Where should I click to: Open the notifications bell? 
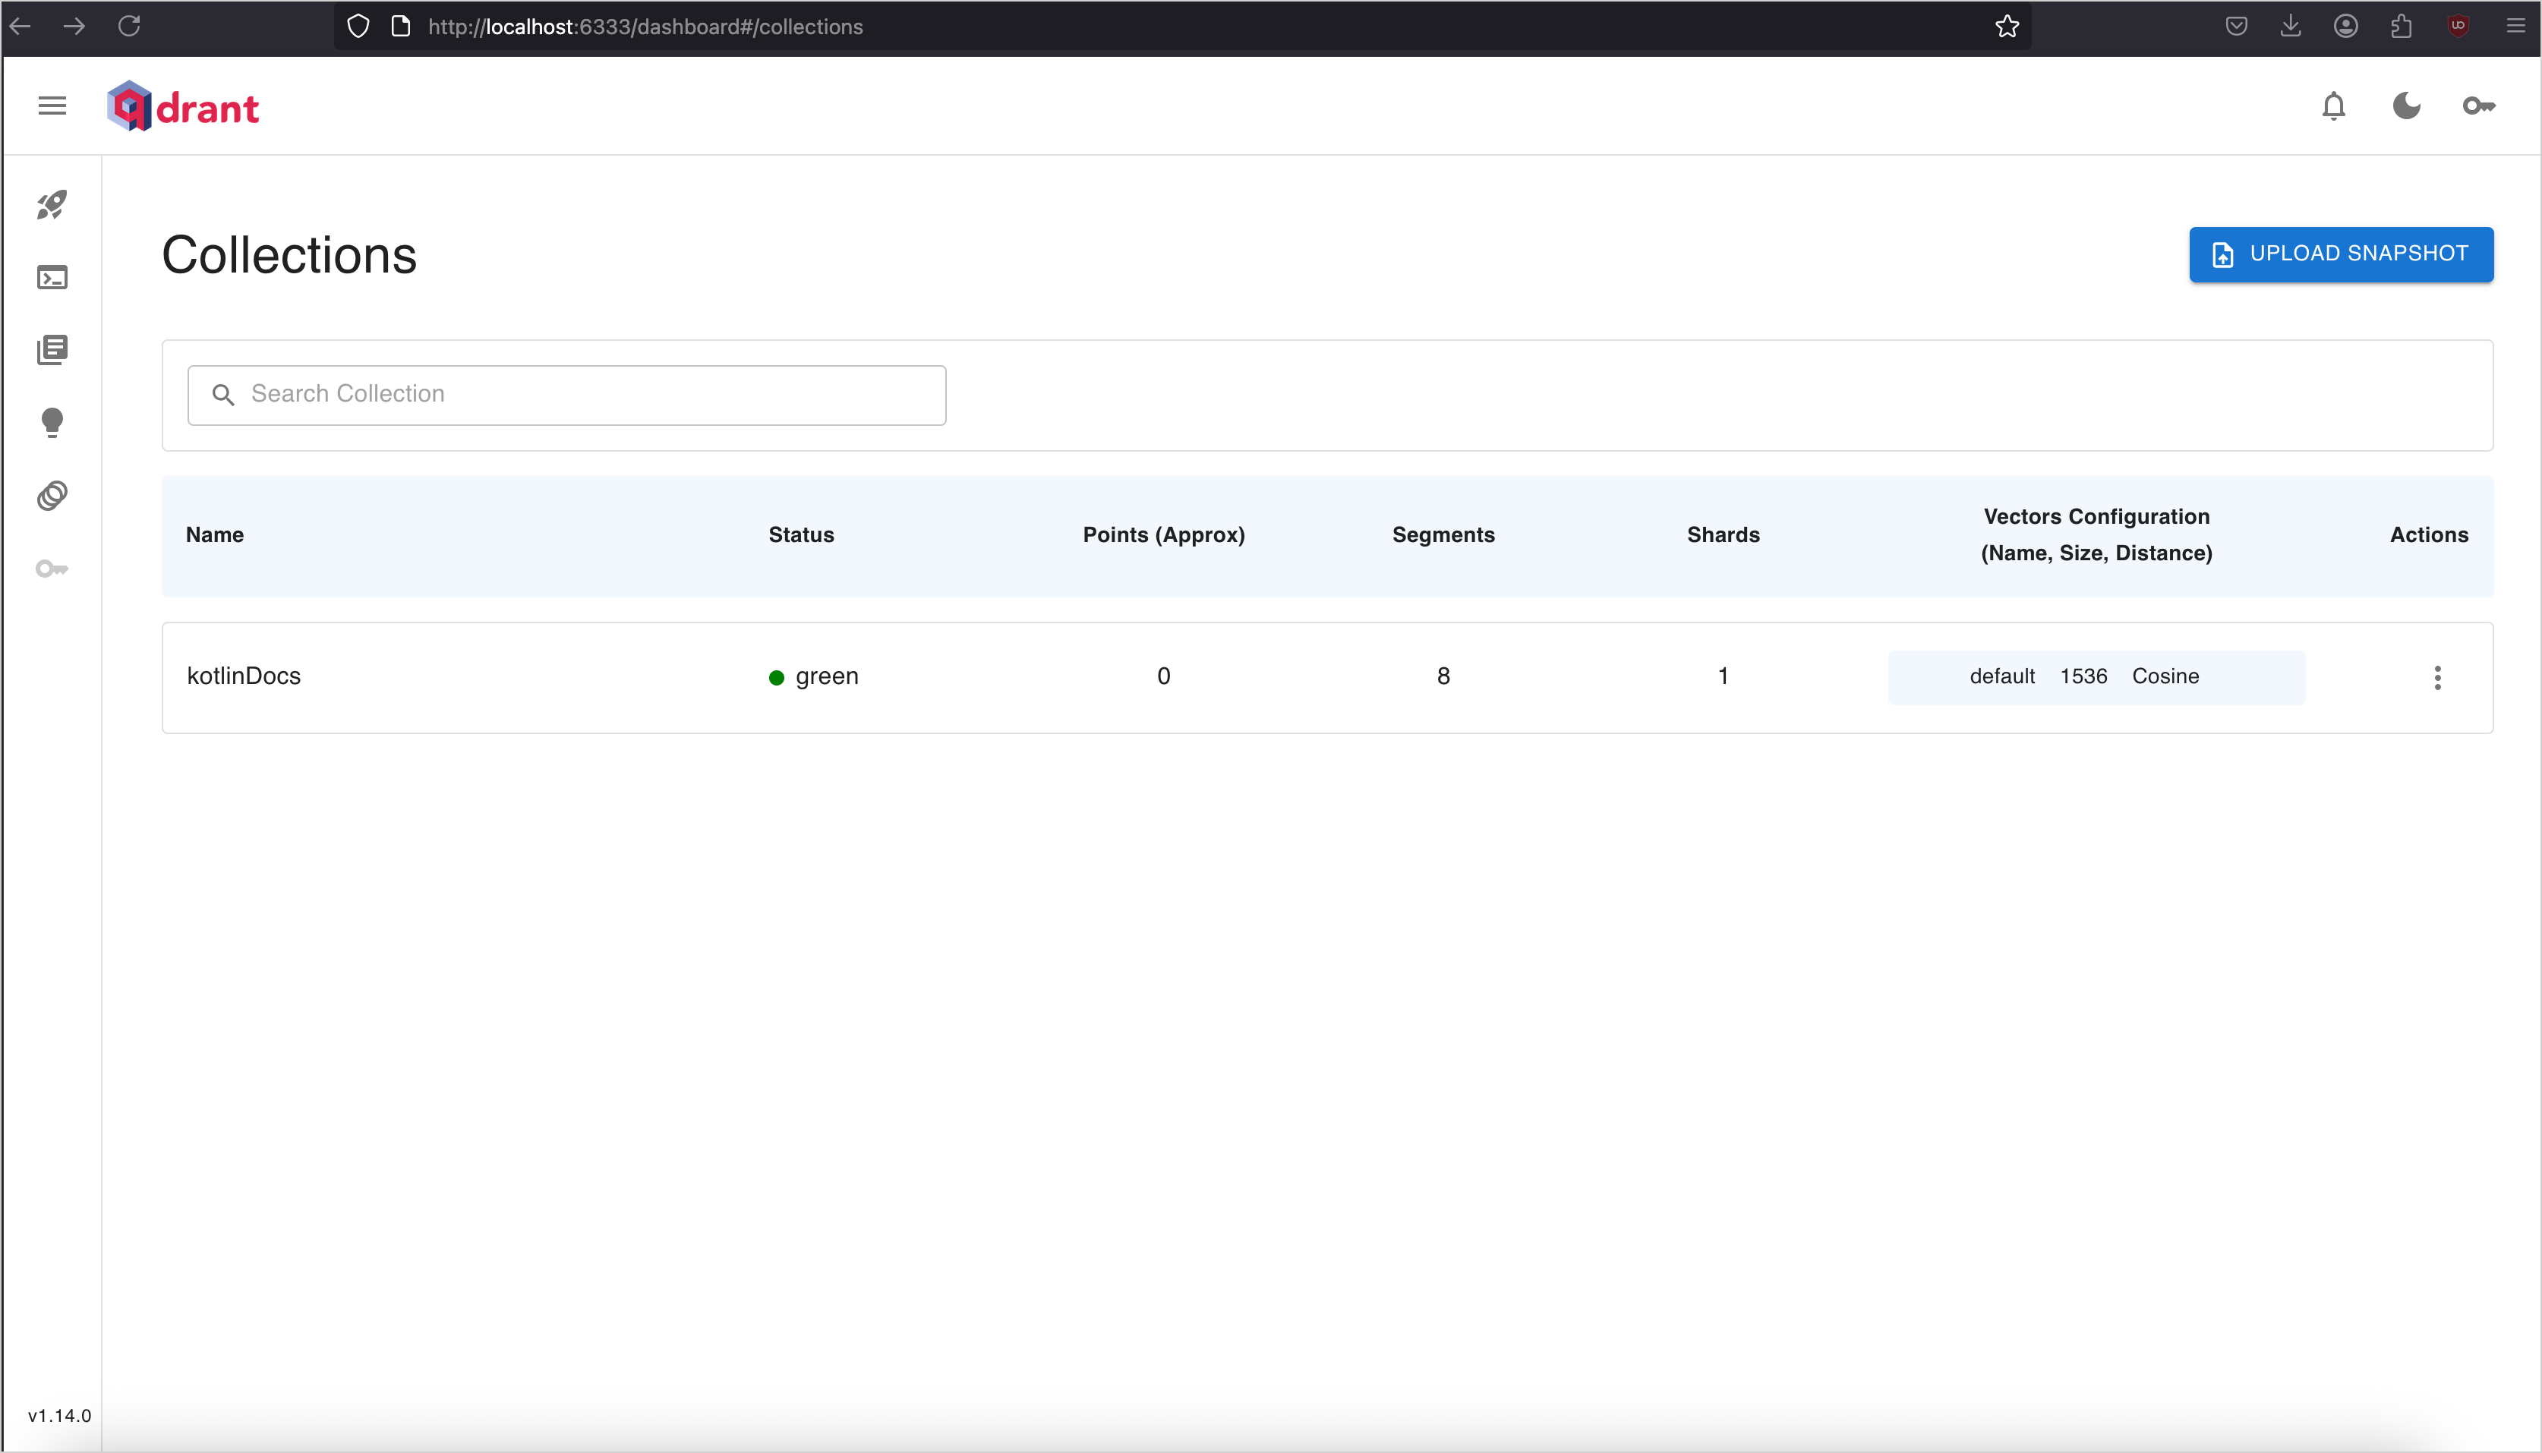point(2332,106)
